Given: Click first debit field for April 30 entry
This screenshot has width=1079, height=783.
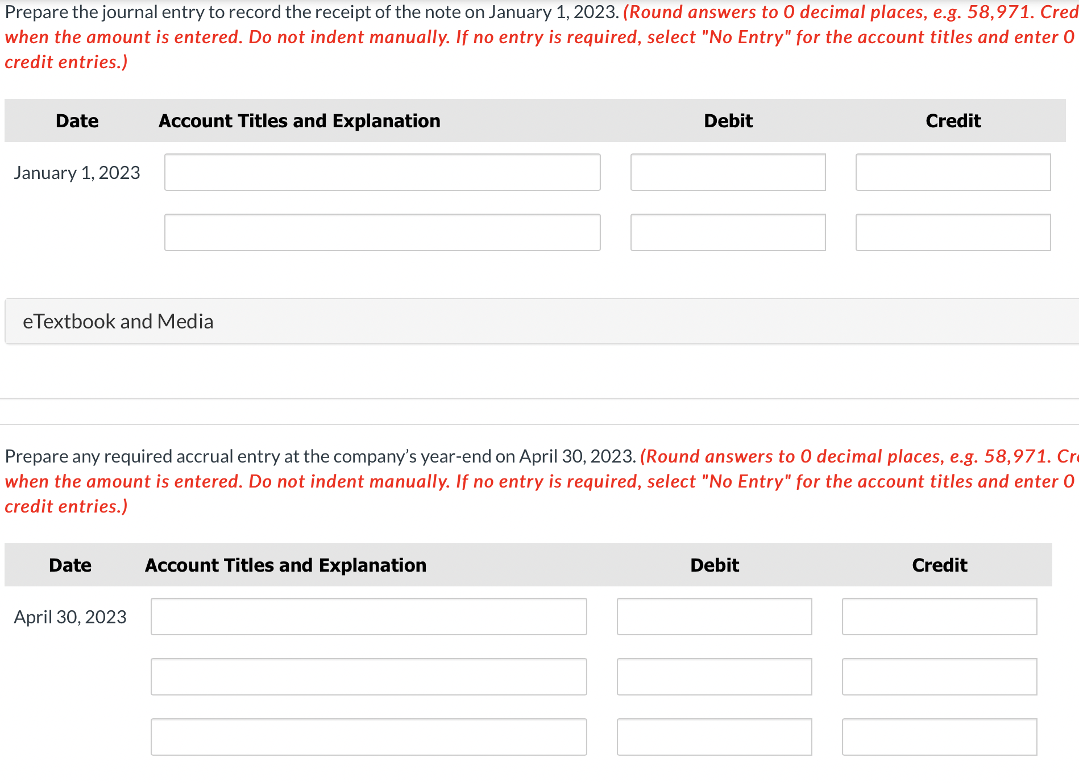Looking at the screenshot, I should 714,617.
